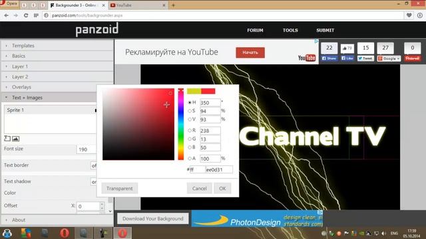The width and height of the screenshot is (426, 239).
Task: Add an image sprite icon
Action: tap(16, 139)
